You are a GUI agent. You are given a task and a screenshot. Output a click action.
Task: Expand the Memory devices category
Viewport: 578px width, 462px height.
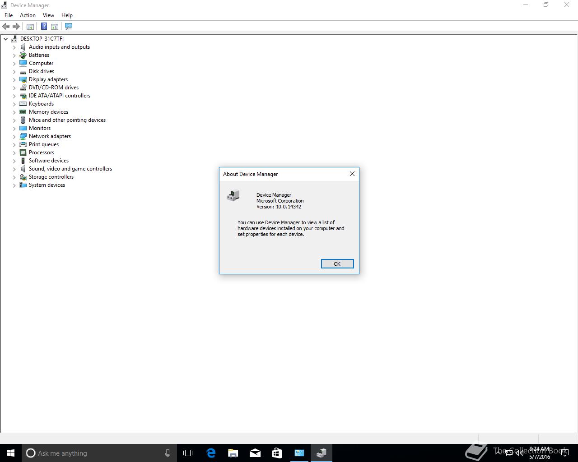tap(14, 112)
